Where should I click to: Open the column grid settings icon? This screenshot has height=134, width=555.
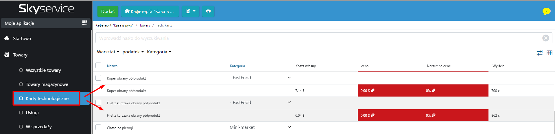[550, 53]
